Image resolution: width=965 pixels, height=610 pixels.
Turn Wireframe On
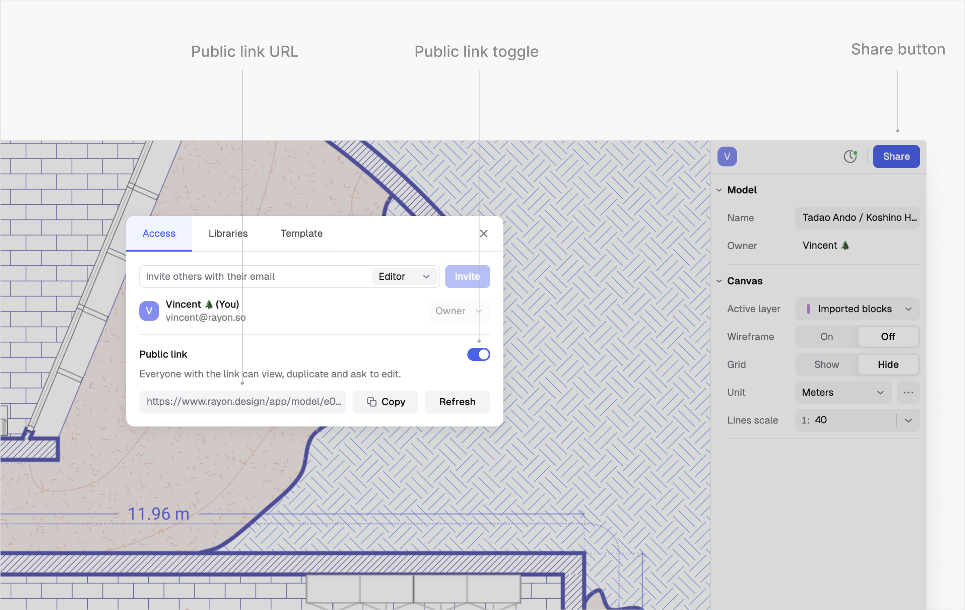pos(826,337)
